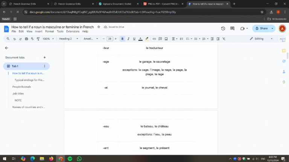Viewport: 289px width, 162px height.
Task: Increase the indent
Action: pyautogui.click(x=218, y=39)
